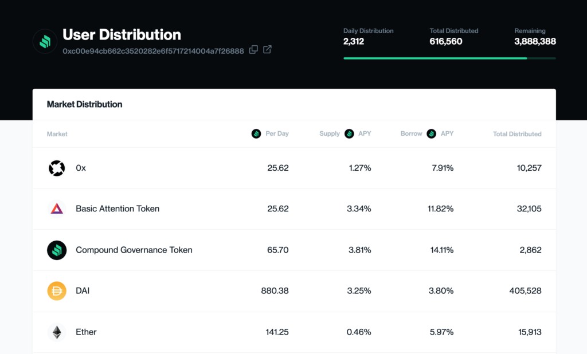Click the User Distribution title
587x354 pixels.
coord(122,34)
